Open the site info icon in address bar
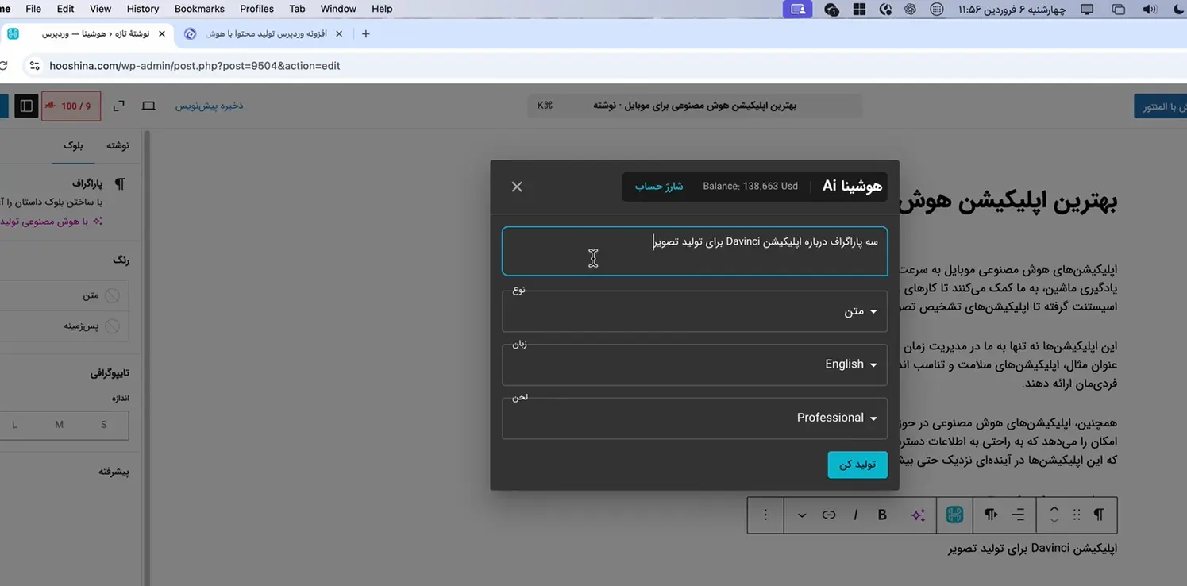Screen dimensions: 1187x586 tap(34, 66)
